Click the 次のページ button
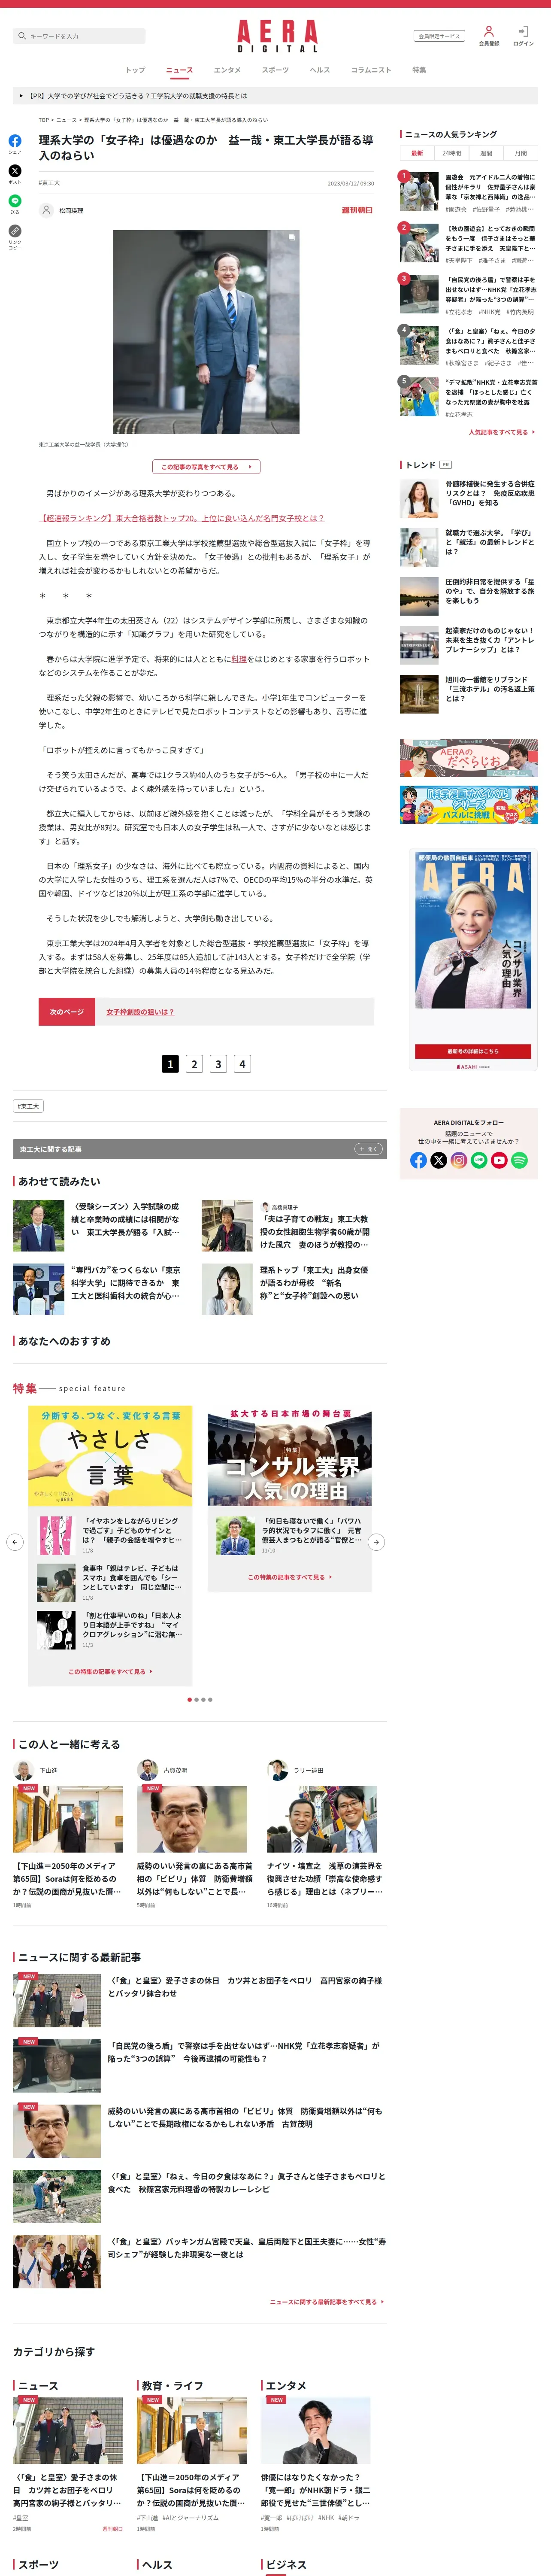This screenshot has width=551, height=2576. click(67, 1012)
